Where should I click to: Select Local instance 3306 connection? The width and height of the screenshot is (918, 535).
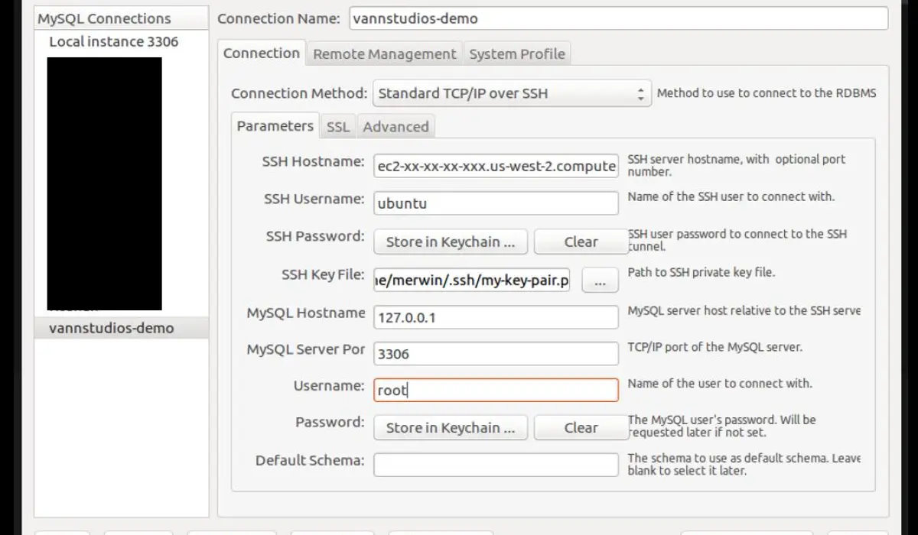click(113, 41)
